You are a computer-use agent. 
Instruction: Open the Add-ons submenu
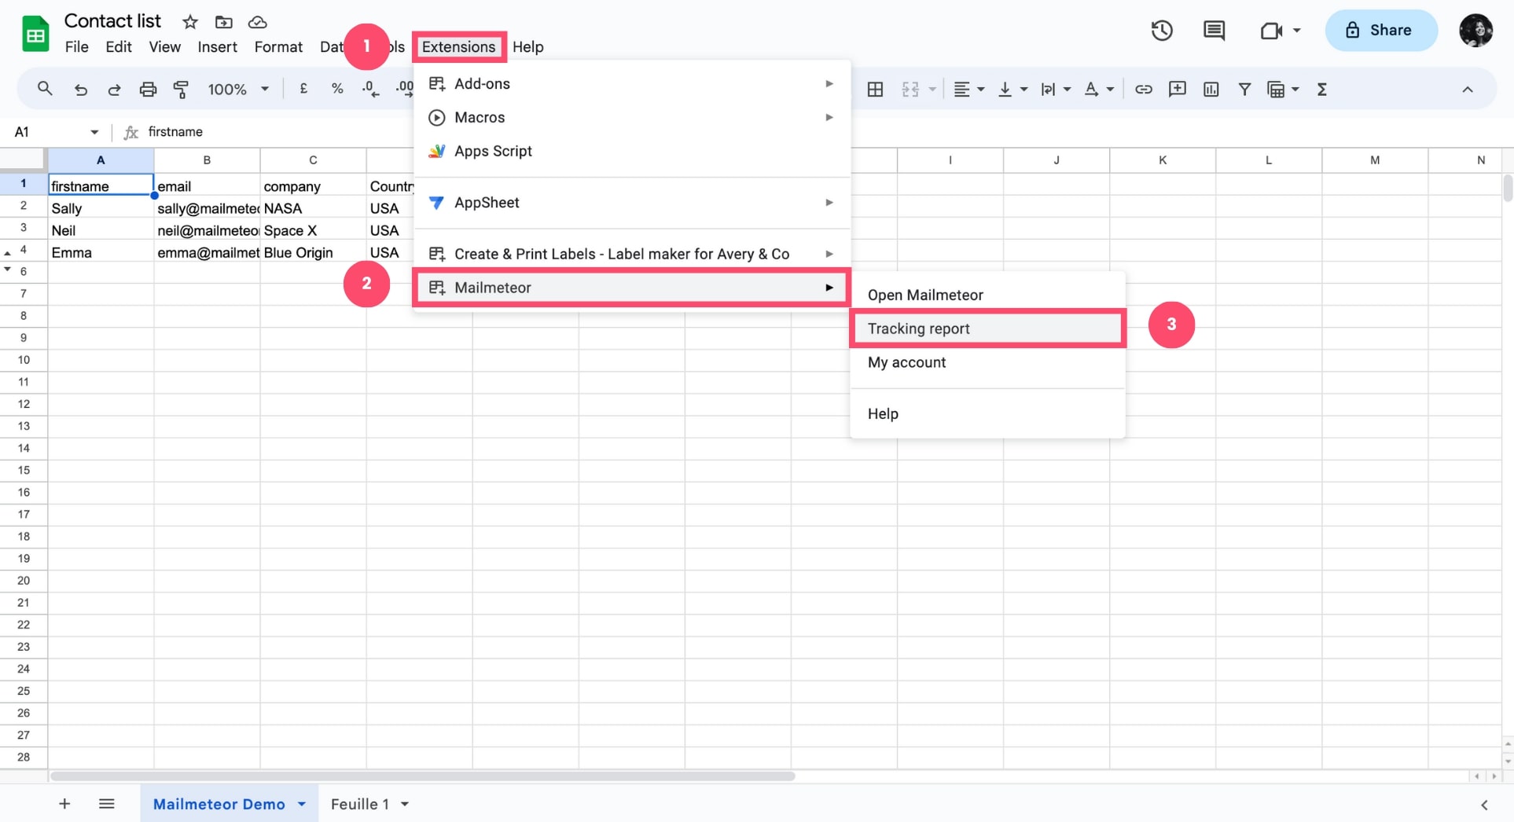[631, 83]
